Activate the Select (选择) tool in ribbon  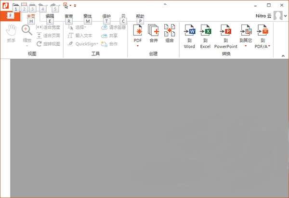76,27
